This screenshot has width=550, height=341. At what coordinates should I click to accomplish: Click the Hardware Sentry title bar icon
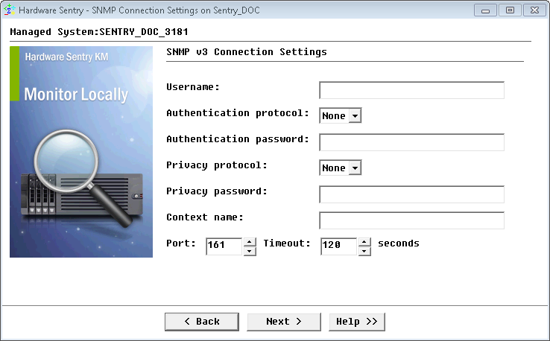[x=10, y=10]
